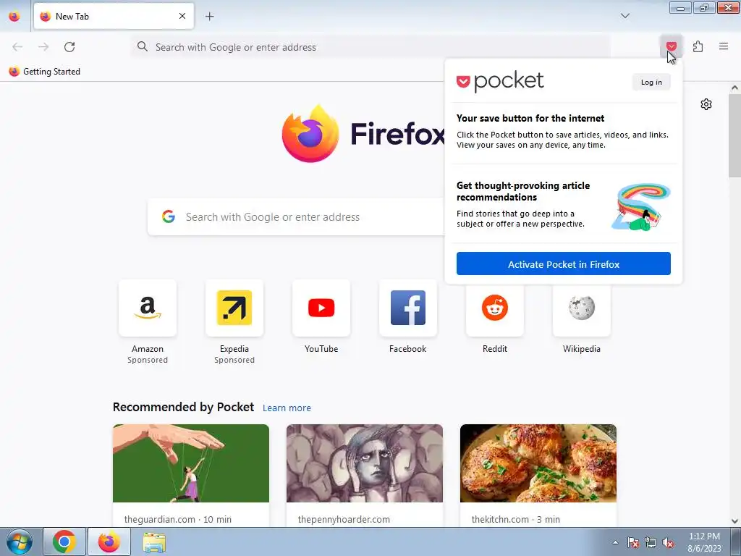Click Learn more about Pocket
741x556 pixels.
[x=287, y=408]
